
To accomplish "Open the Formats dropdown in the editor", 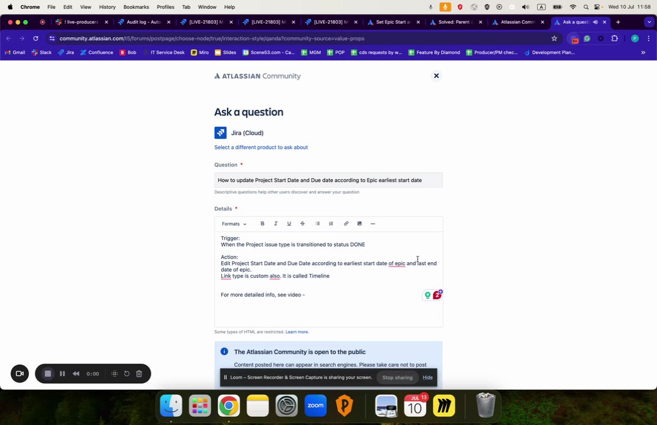I will coord(234,224).
